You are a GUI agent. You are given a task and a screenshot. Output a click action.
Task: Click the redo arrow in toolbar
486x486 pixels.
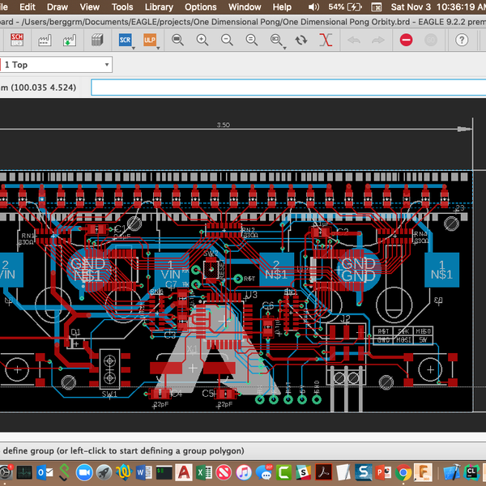tap(378, 39)
